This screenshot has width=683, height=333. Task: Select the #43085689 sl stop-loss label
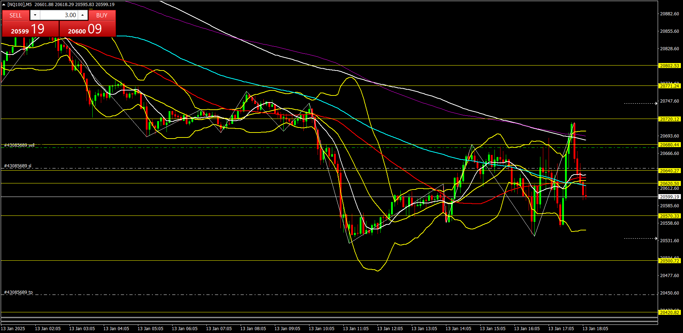(x=18, y=166)
